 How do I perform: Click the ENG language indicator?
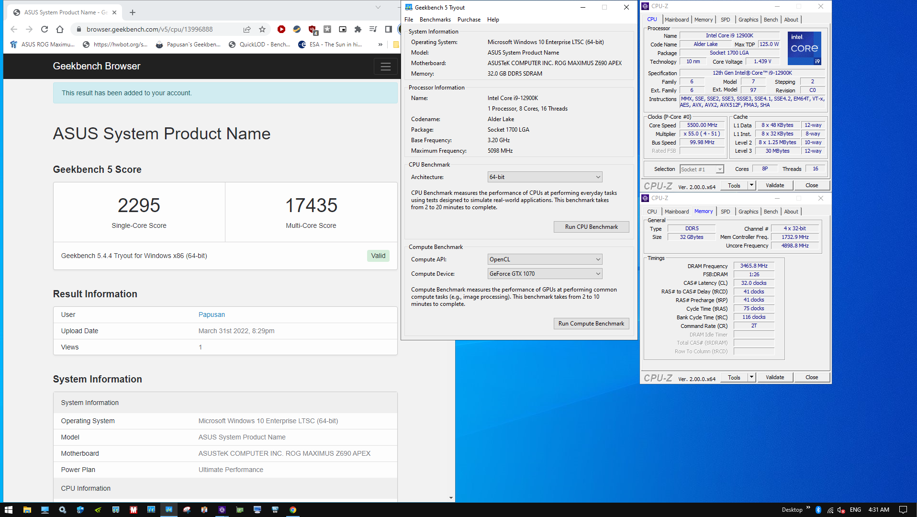click(x=855, y=510)
